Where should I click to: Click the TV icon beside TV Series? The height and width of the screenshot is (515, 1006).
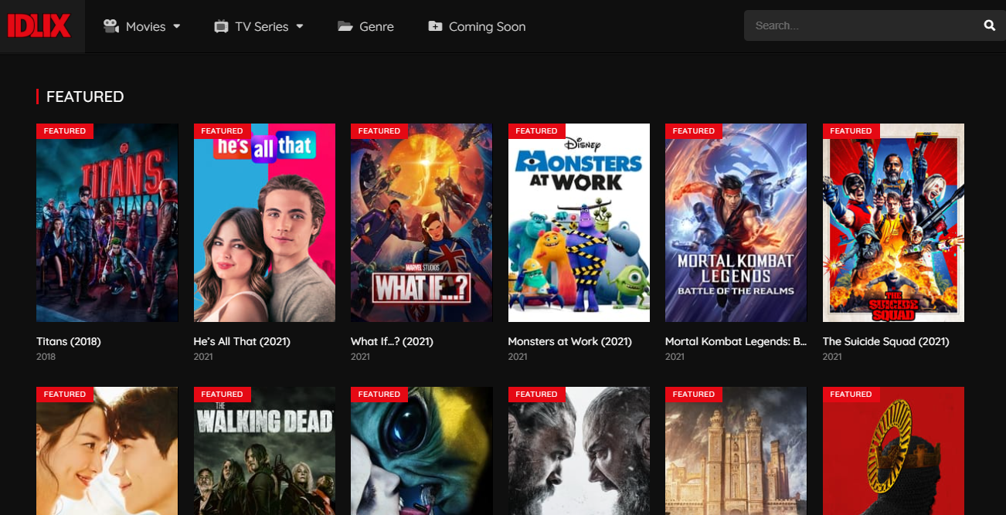(221, 26)
